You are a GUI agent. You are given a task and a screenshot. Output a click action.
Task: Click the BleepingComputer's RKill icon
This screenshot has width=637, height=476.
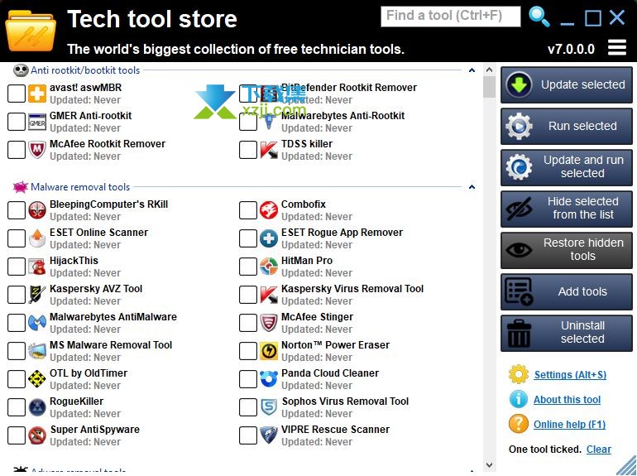tap(37, 210)
